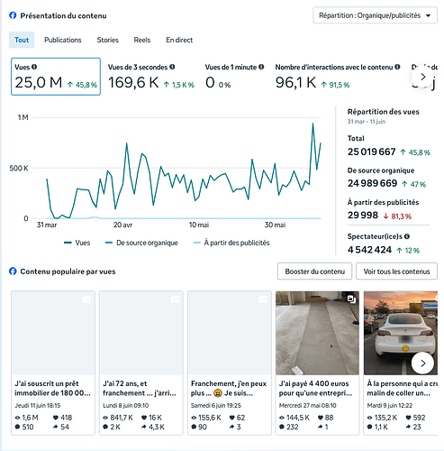Viewport: 444px width, 451px height.
Task: Show next popular content with carousel arrow
Action: coord(422,364)
